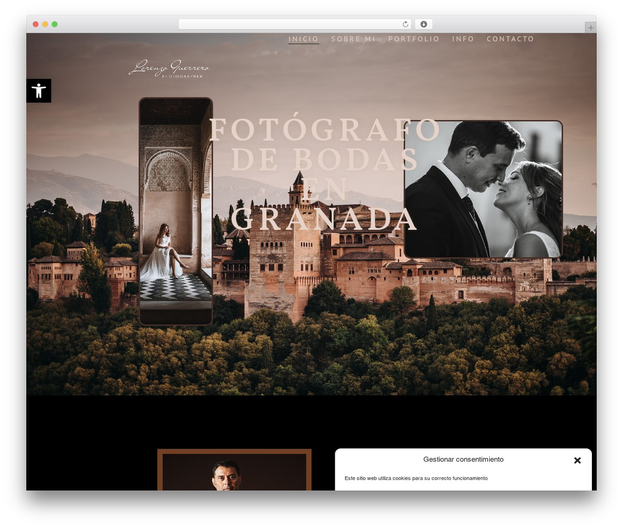Click the browser address bar

click(295, 24)
